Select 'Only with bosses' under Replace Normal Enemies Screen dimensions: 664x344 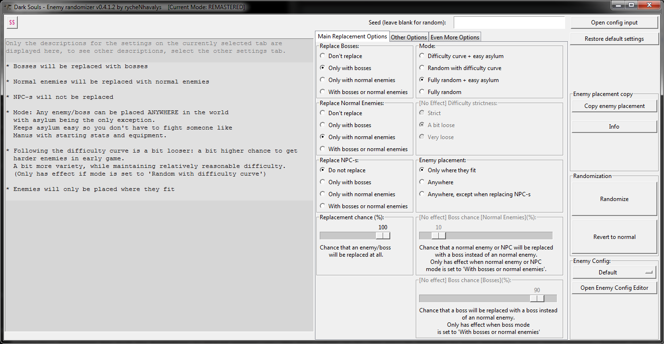(345, 125)
